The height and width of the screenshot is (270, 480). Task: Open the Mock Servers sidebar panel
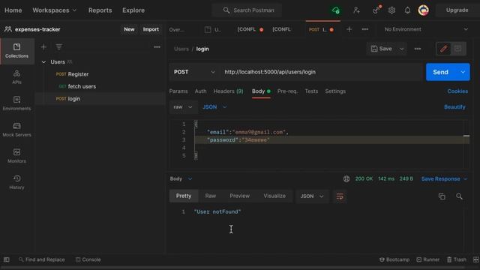tap(16, 130)
